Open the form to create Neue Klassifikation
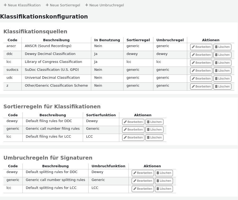This screenshot has width=238, height=200. pyautogui.click(x=22, y=5)
